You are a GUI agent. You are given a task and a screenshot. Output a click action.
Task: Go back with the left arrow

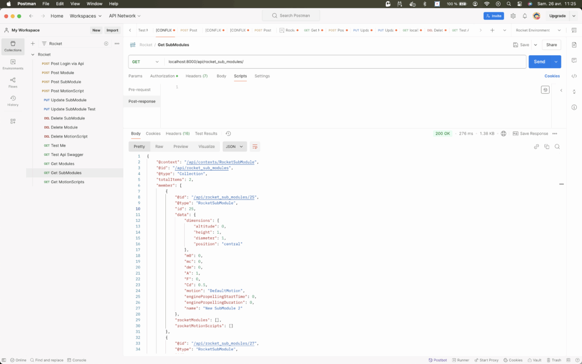pos(31,16)
